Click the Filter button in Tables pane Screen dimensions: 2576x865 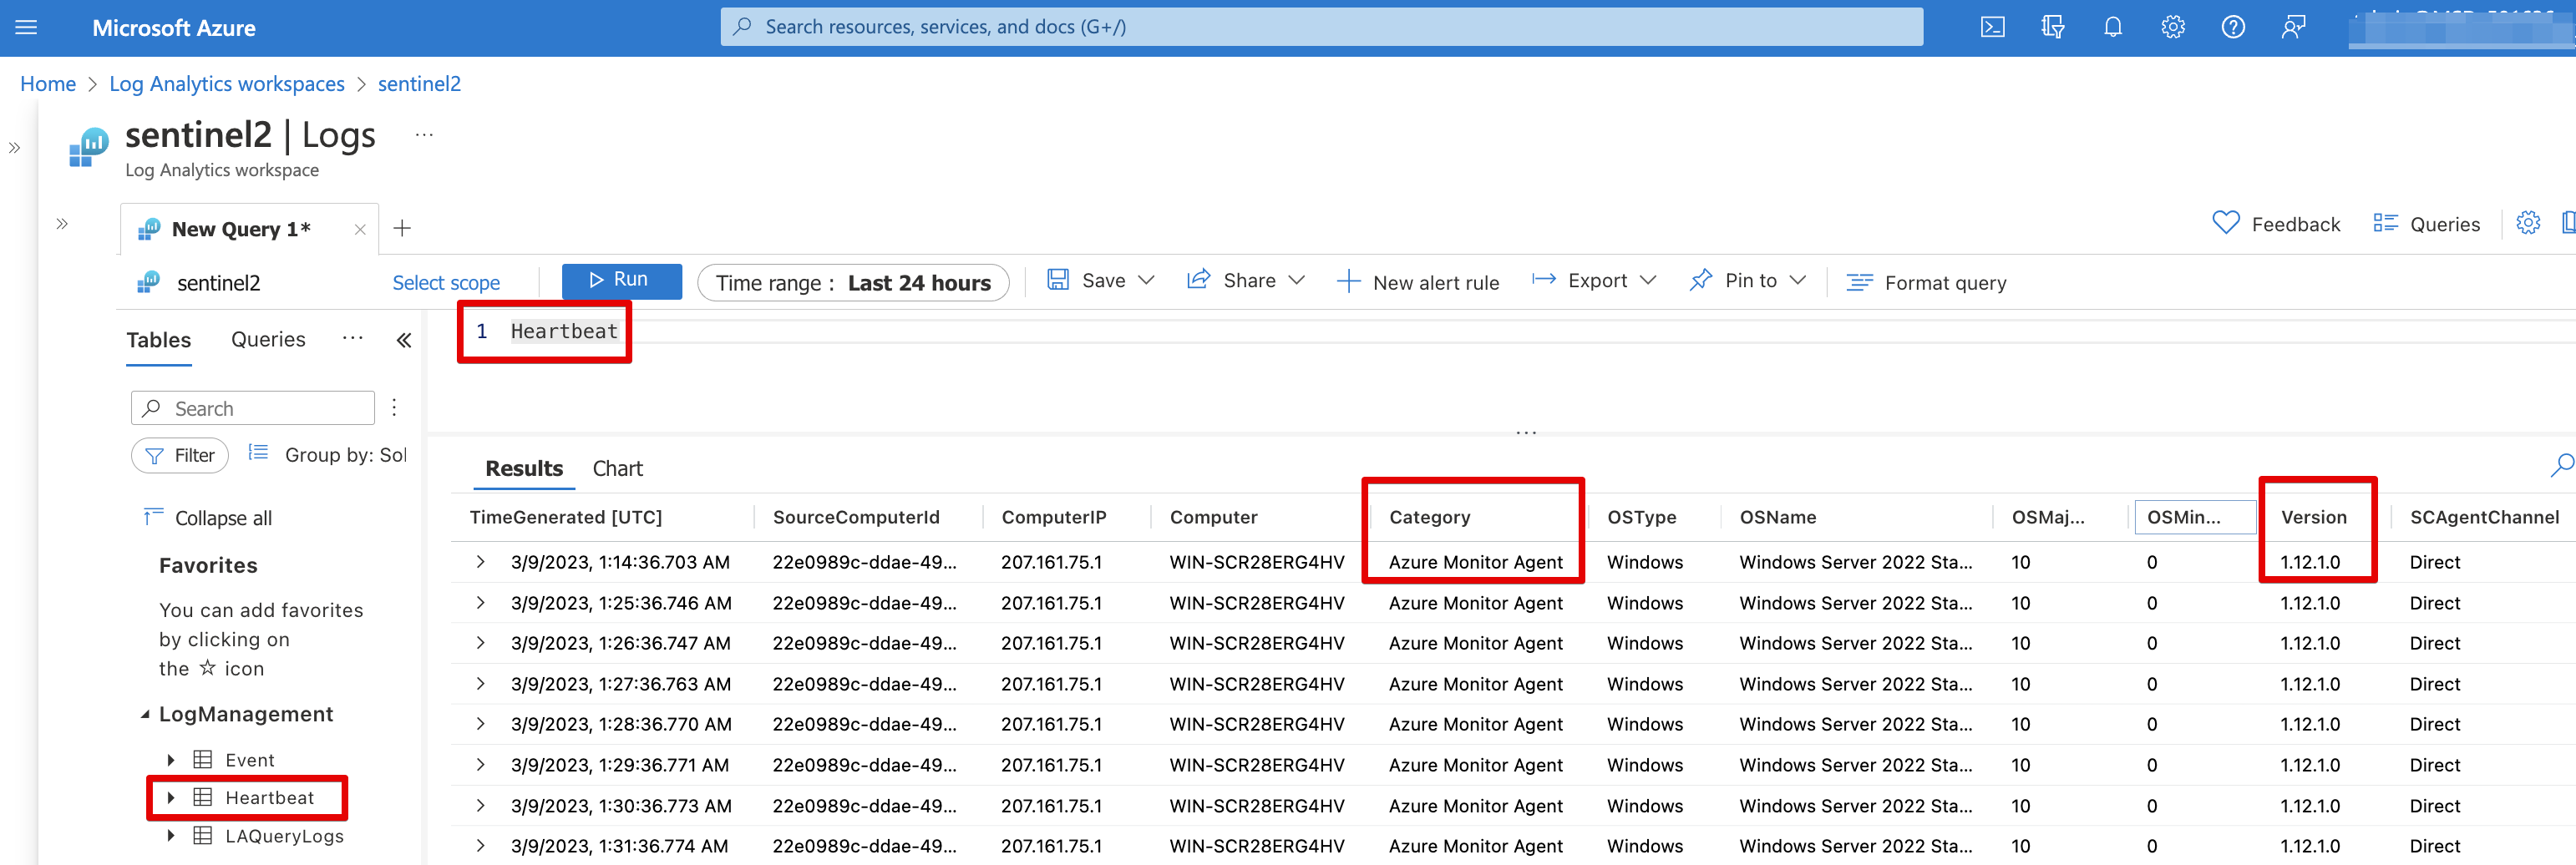(180, 456)
